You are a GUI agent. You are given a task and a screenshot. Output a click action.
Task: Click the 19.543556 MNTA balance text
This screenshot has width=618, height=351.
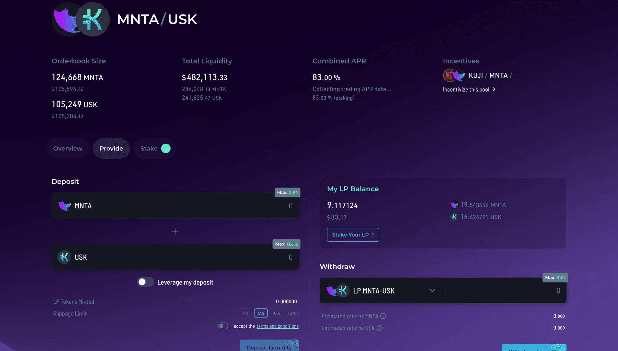click(x=483, y=205)
